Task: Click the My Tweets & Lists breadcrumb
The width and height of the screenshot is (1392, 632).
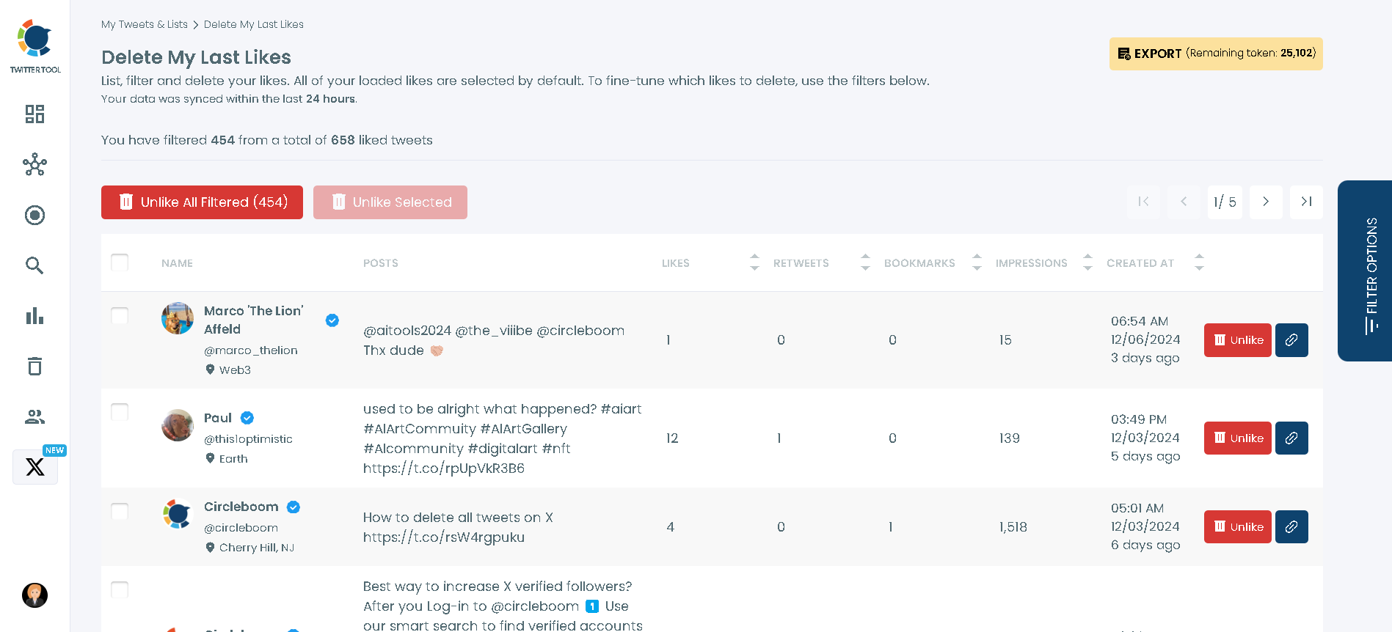Action: coord(145,24)
